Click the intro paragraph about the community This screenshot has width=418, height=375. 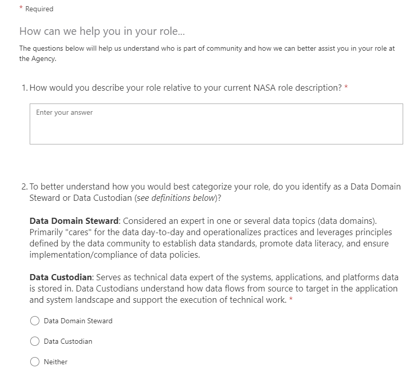pyautogui.click(x=207, y=53)
